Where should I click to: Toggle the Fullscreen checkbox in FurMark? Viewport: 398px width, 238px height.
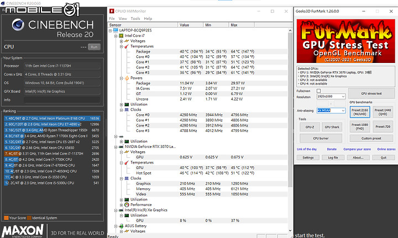click(318, 91)
